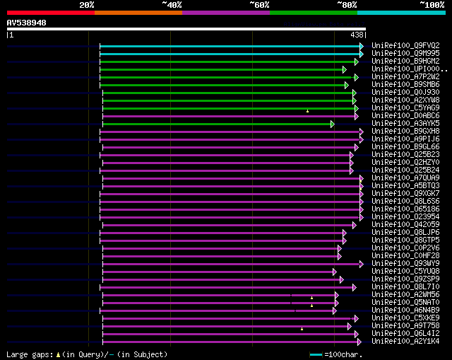
Task: Click the UniRef100_B9GL66 text
Action: click(x=405, y=147)
